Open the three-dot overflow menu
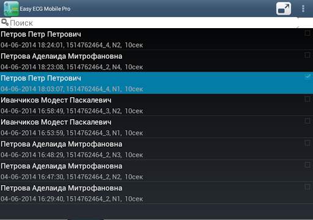The height and width of the screenshot is (220, 313). point(303,9)
